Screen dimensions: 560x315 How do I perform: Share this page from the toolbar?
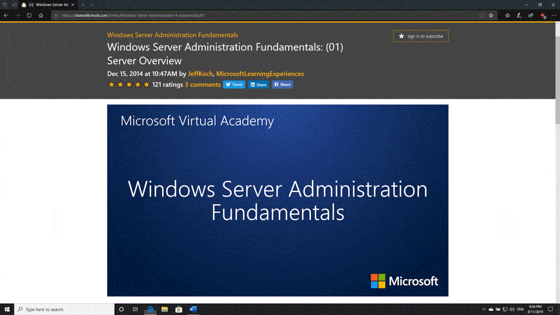530,16
